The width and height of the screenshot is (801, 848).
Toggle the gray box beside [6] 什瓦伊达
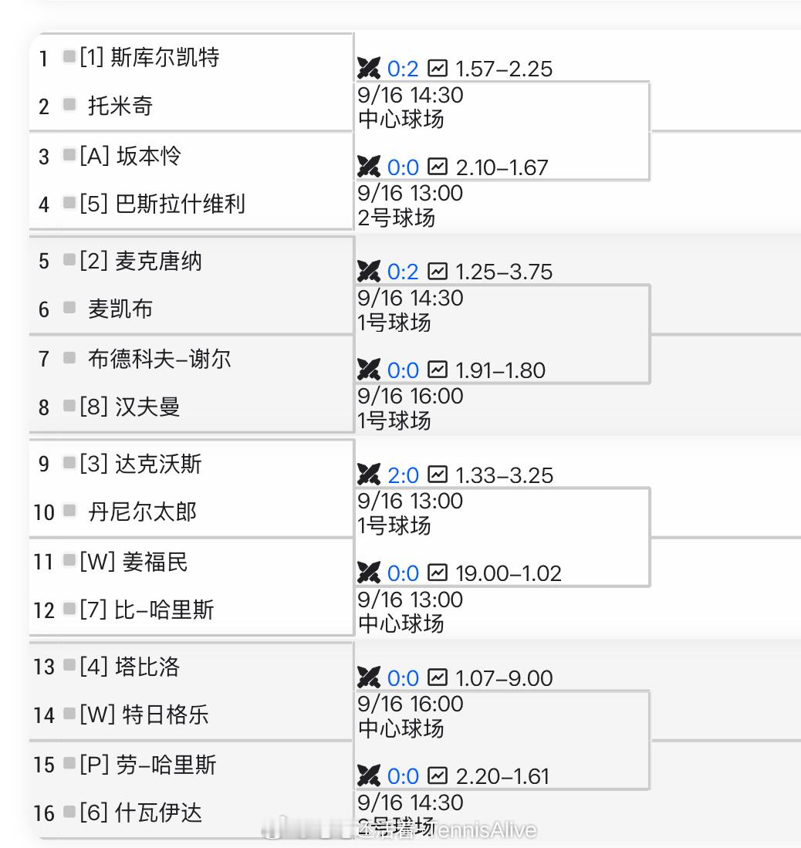[x=69, y=811]
